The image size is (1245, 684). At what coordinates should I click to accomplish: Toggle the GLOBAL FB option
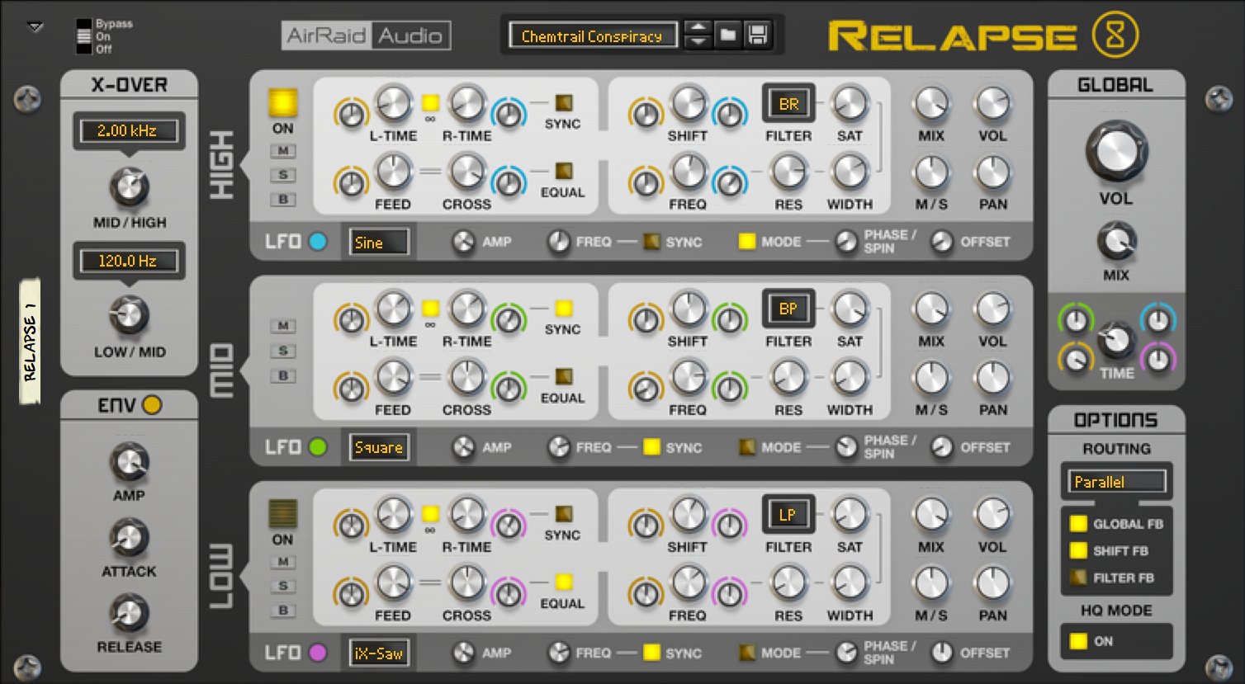[1078, 523]
